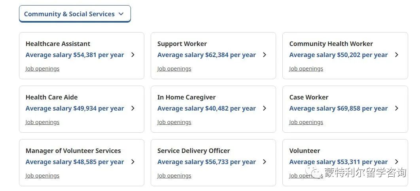Open the Community & Social Services dropdown
The image size is (420, 191).
[x=75, y=14]
